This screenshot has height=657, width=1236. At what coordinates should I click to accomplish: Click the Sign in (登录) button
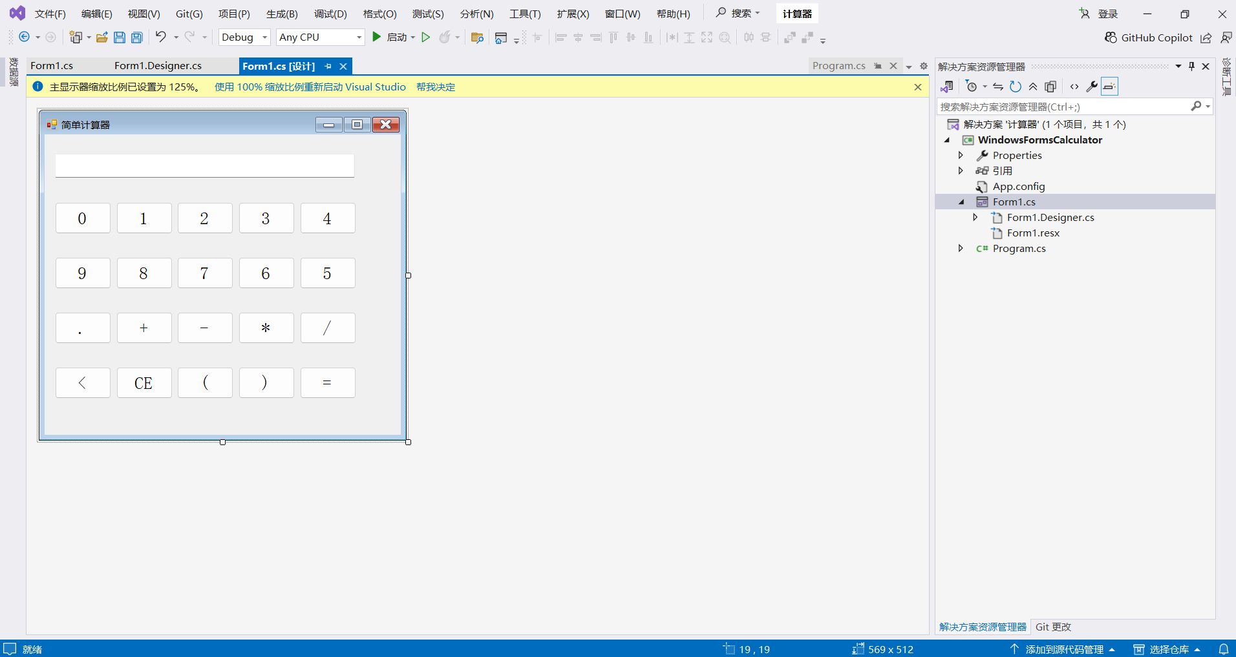click(1098, 14)
